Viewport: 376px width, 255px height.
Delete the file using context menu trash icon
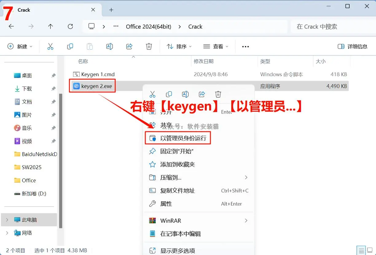(218, 94)
